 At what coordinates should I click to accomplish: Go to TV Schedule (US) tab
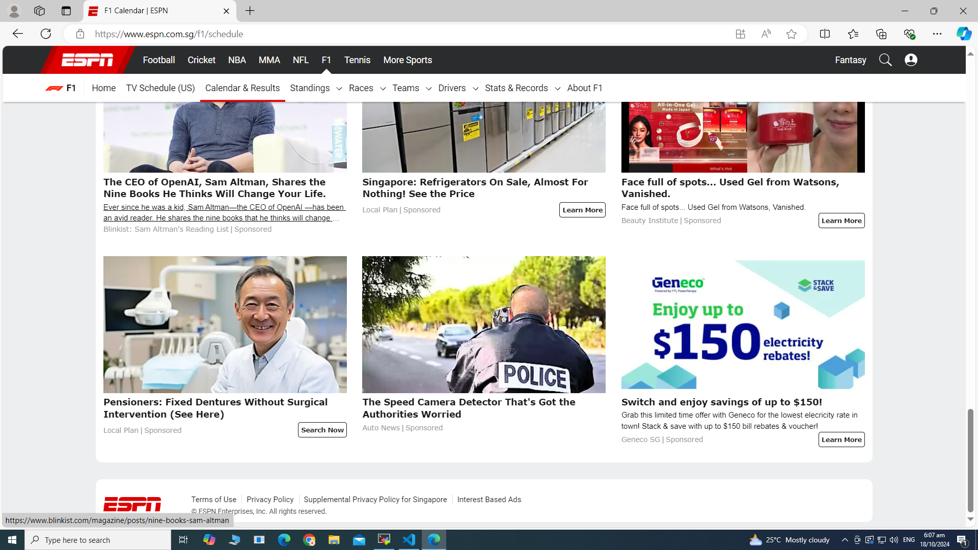tap(160, 88)
